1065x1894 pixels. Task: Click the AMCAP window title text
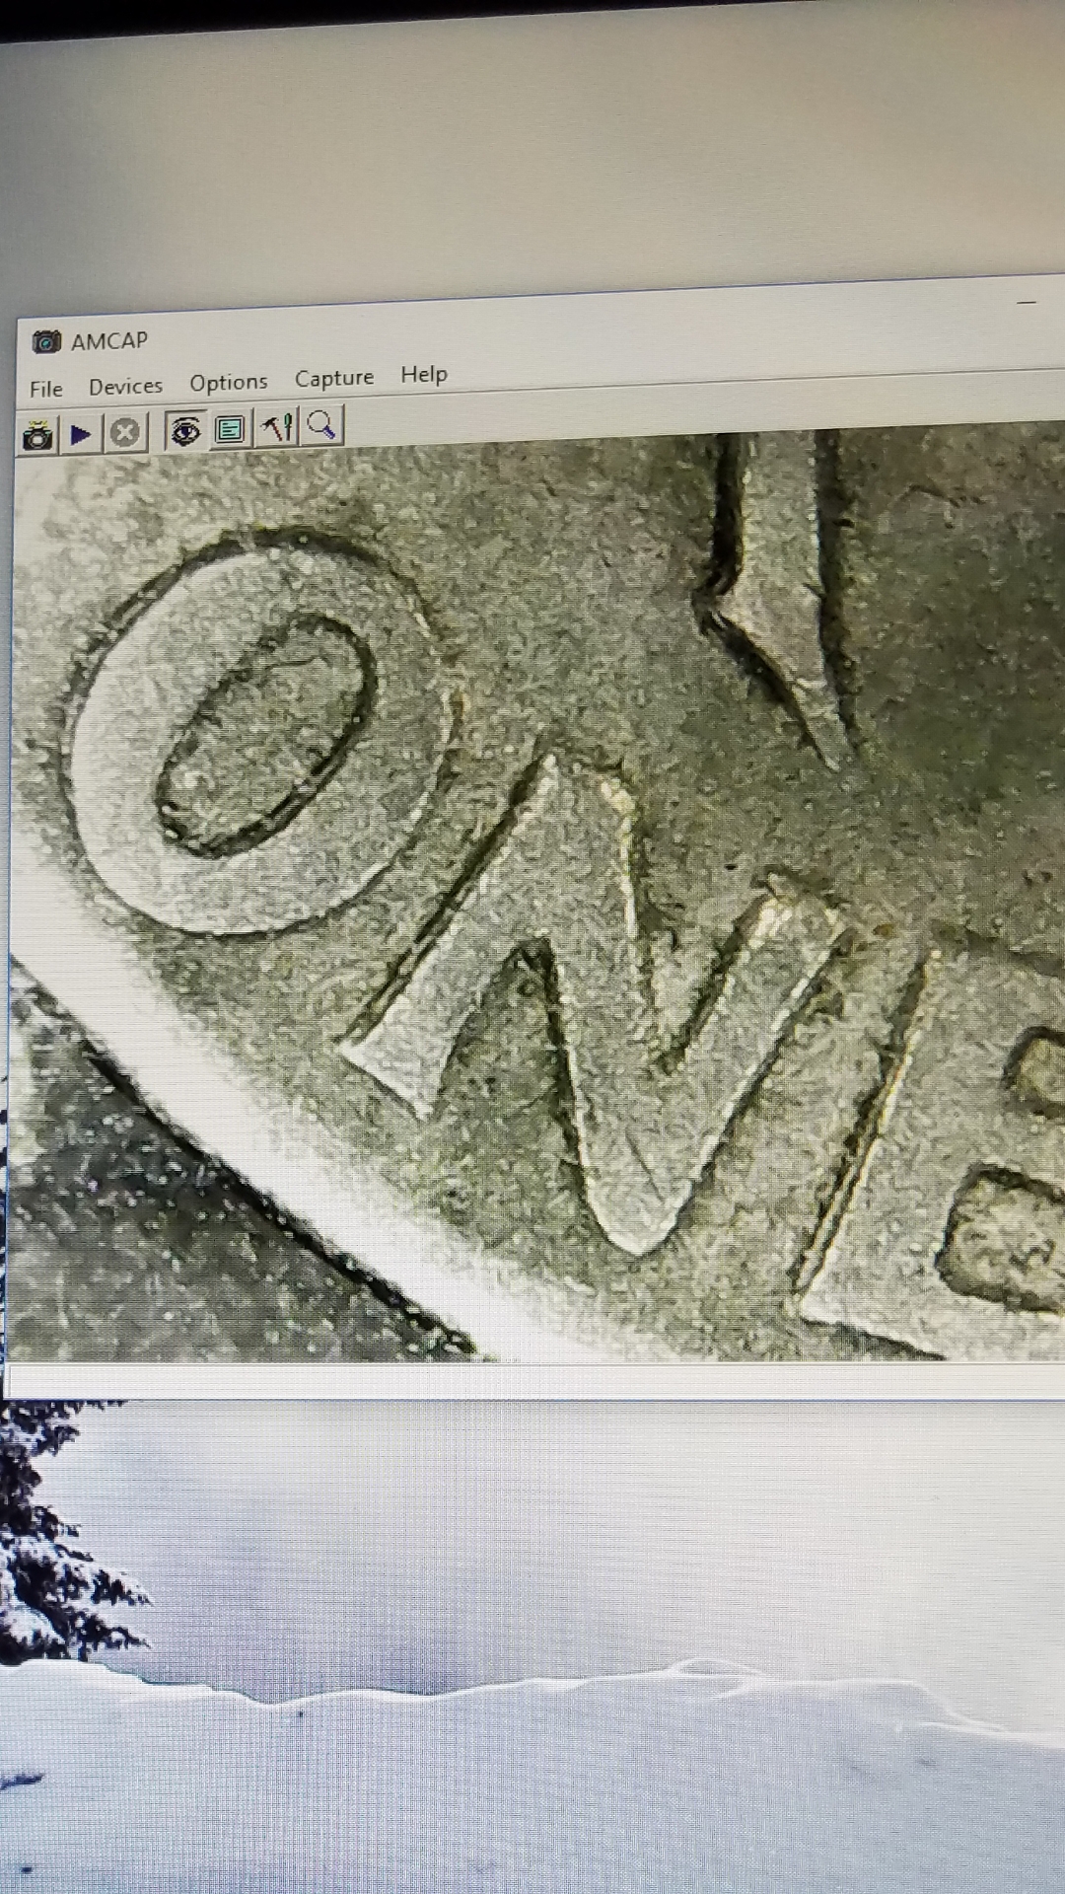(109, 340)
